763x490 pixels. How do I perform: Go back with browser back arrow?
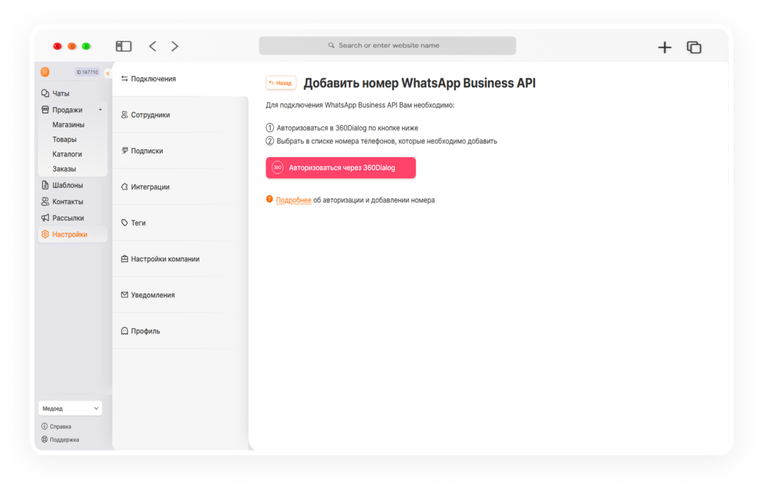pos(153,46)
